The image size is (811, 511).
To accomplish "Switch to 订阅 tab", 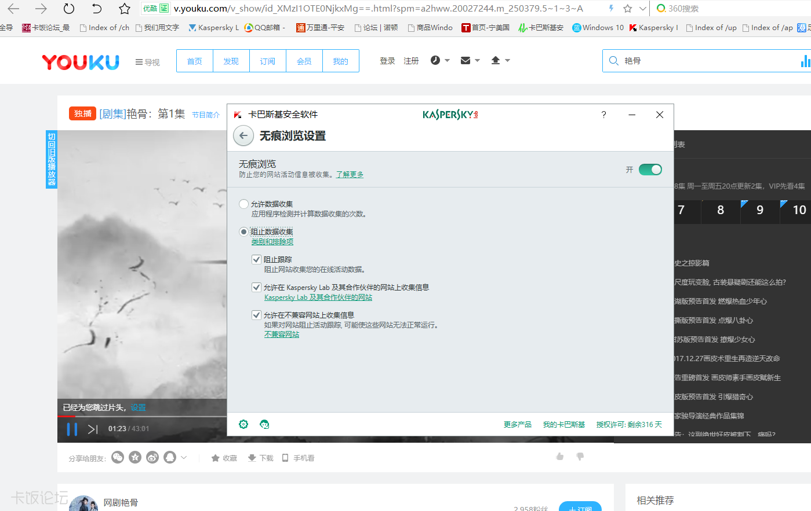I will [268, 61].
